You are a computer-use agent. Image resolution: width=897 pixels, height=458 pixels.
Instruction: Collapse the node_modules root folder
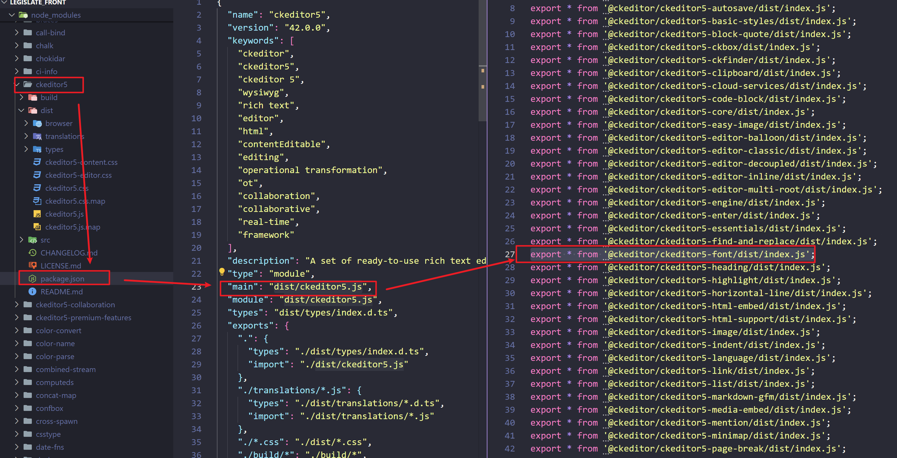pyautogui.click(x=12, y=15)
